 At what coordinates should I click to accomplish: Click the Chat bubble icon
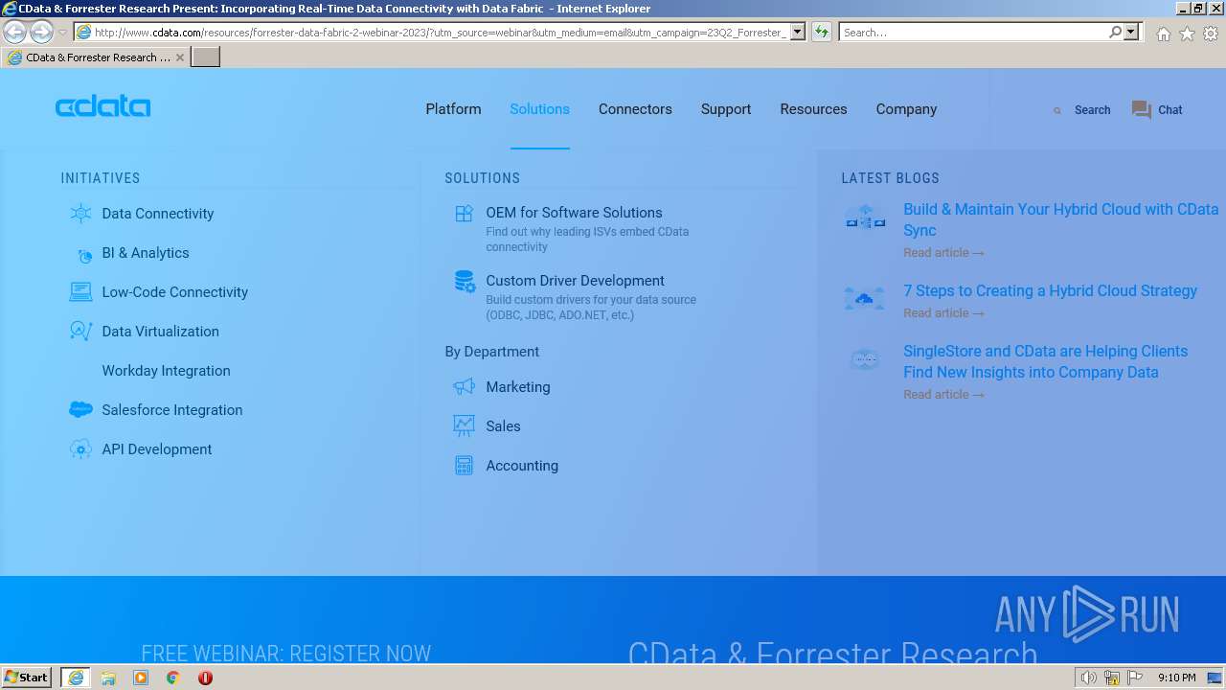click(x=1141, y=110)
